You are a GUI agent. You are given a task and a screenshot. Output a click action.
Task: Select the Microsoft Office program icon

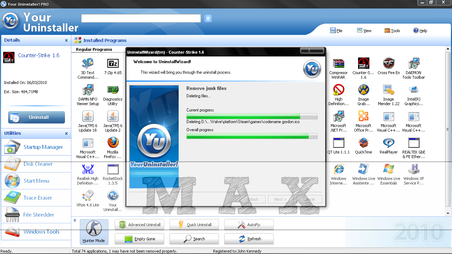pyautogui.click(x=363, y=116)
